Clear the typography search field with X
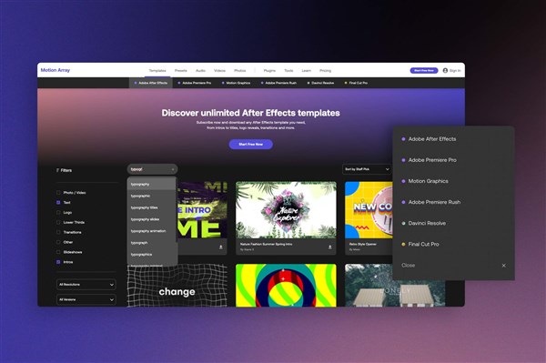The width and height of the screenshot is (546, 363). coord(173,169)
